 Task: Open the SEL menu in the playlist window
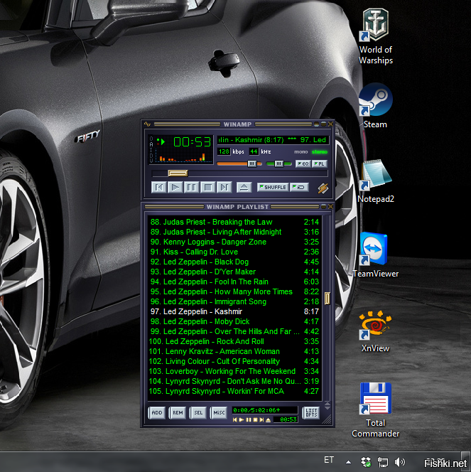[198, 413]
